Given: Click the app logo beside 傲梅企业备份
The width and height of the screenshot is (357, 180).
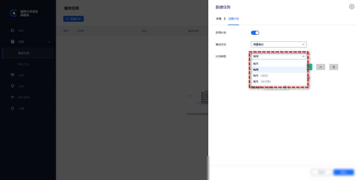Looking at the screenshot, I should pyautogui.click(x=14, y=13).
